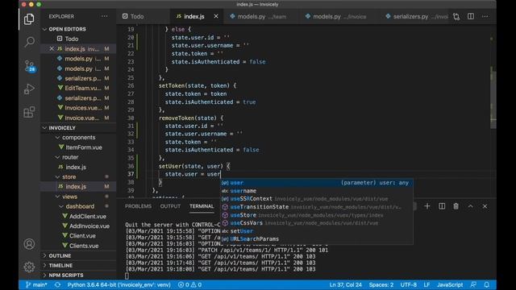Maximize the panel with up chevron

[471, 206]
